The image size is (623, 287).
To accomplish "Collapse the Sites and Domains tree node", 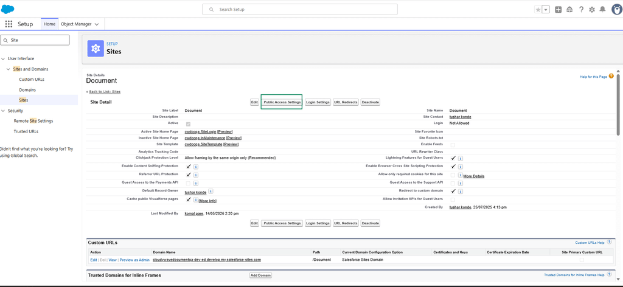I will click(9, 69).
